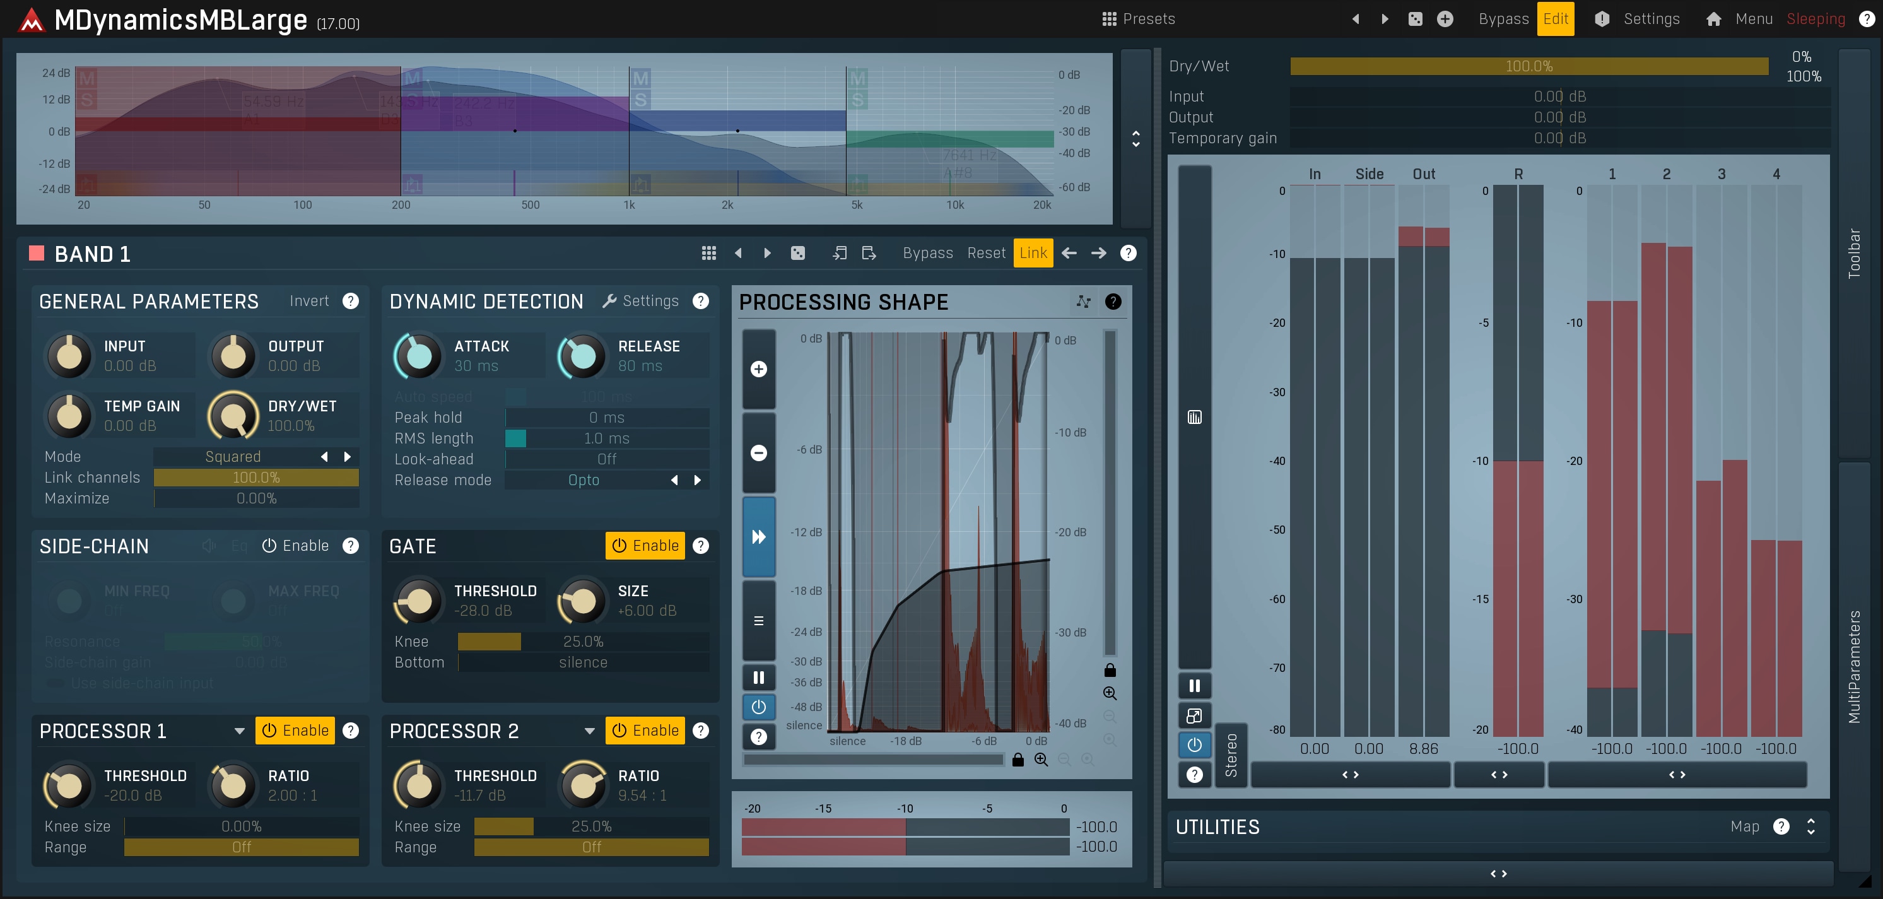The height and width of the screenshot is (899, 1883).
Task: Adjust the Dry/Wet slider at top right
Action: click(x=1528, y=66)
